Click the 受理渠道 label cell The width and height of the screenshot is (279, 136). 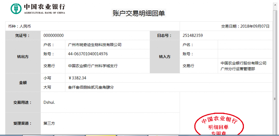pos(23,123)
